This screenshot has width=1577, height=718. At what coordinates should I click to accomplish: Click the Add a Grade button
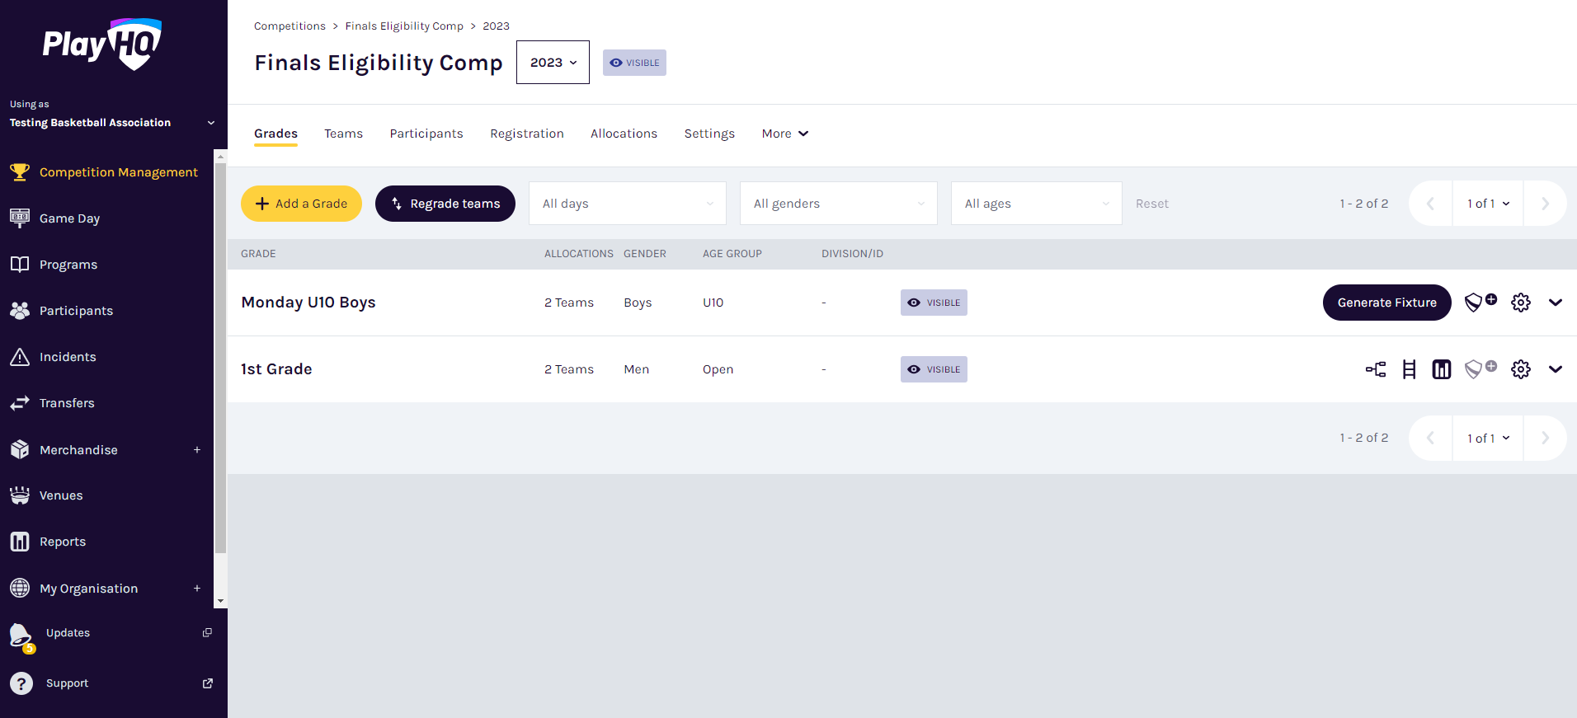coord(301,204)
